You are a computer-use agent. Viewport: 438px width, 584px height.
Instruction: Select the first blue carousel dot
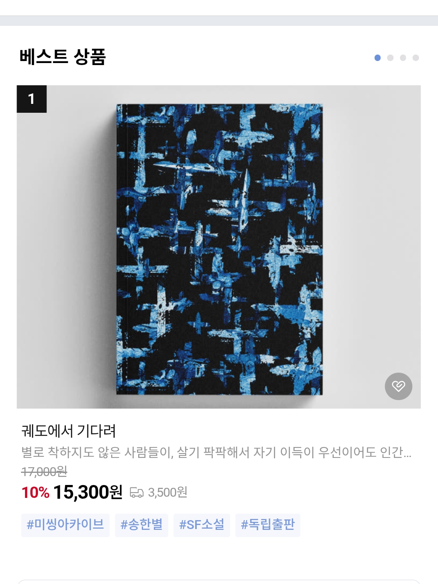coord(377,58)
